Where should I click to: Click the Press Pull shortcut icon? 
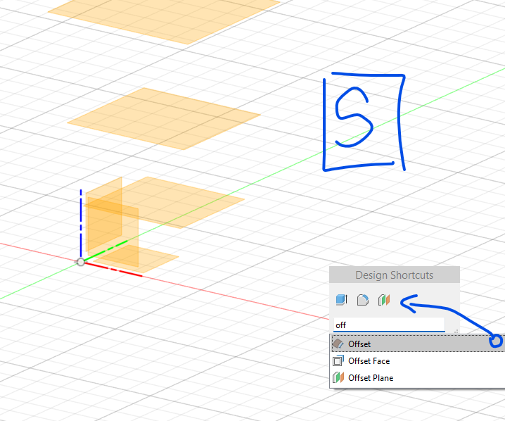pos(342,301)
